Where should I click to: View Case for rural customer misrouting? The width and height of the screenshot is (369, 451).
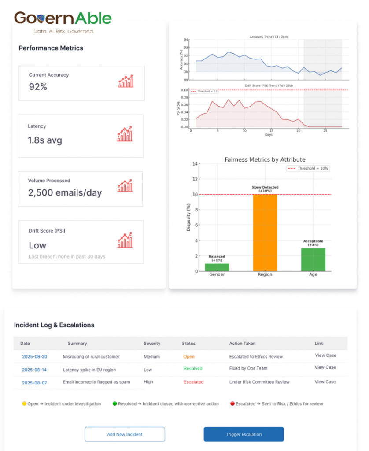(325, 355)
